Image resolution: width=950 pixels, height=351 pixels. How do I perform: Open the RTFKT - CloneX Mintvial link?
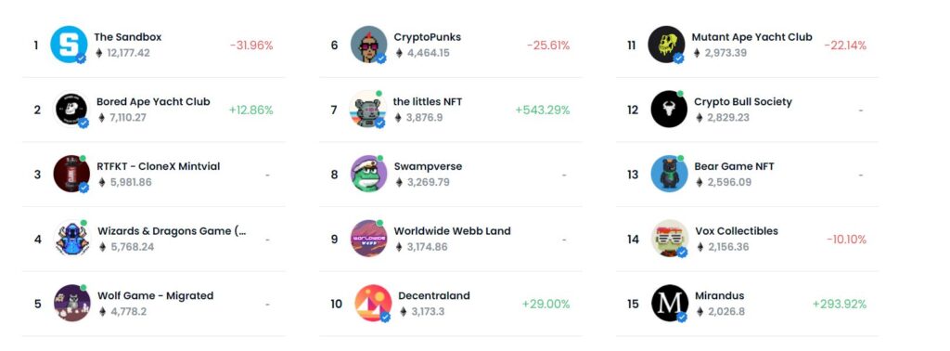pos(158,166)
